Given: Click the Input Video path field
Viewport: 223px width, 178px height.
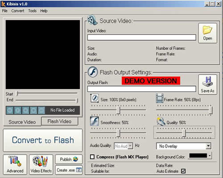Looking at the screenshot, I should [x=142, y=37].
